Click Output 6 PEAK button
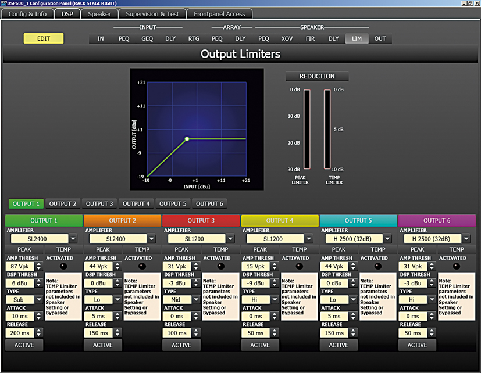The image size is (481, 373). click(x=417, y=249)
